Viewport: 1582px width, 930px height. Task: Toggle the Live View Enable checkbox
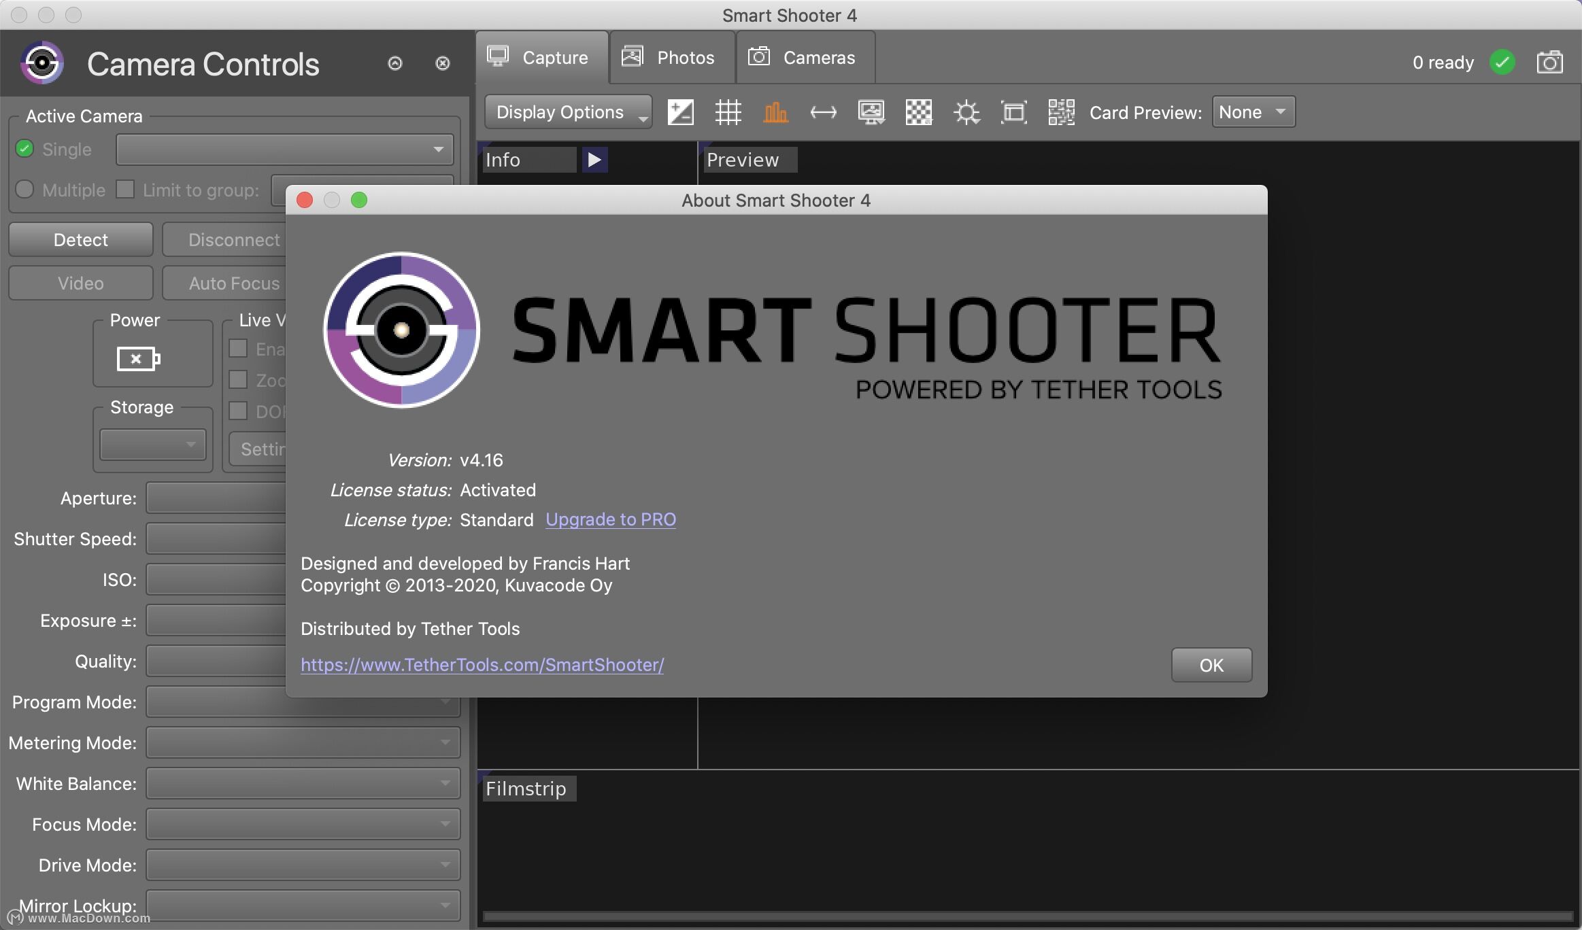[x=238, y=348]
